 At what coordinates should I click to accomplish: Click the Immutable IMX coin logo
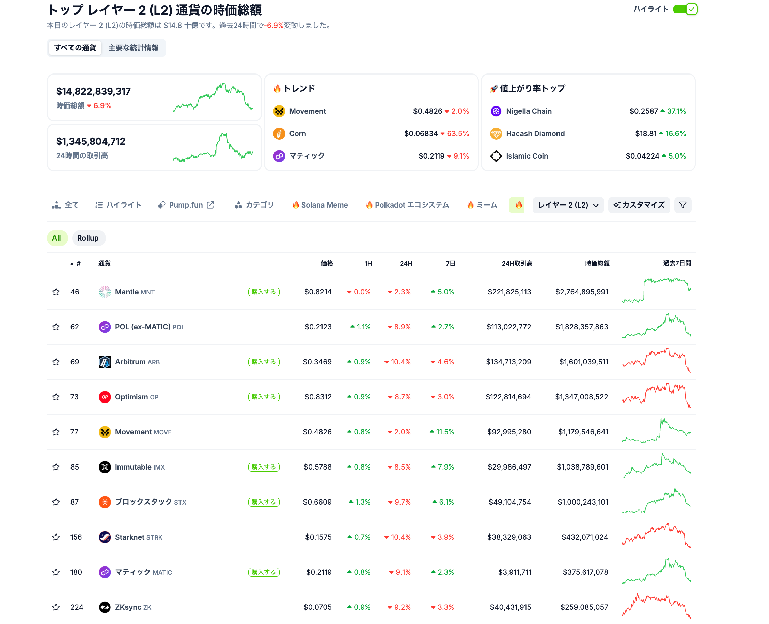tap(105, 467)
